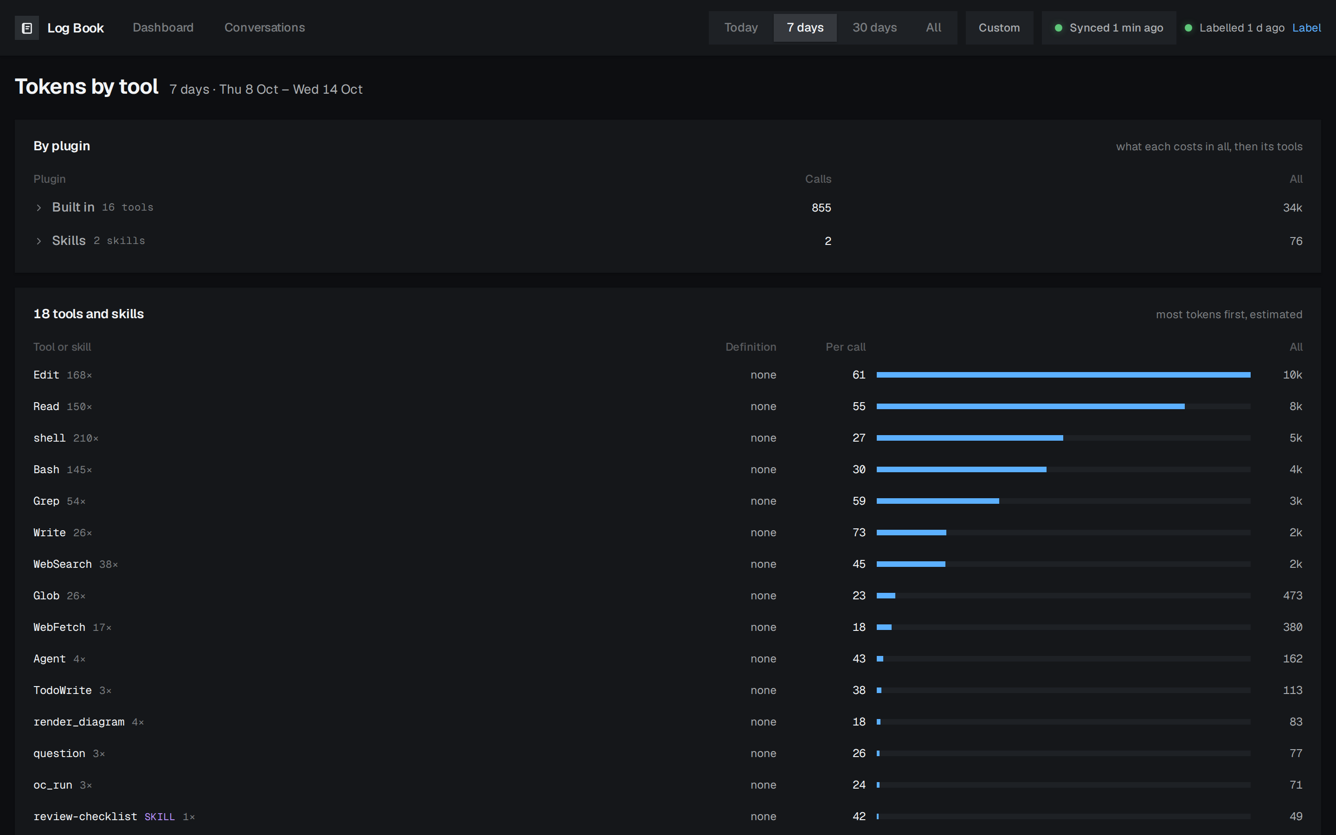The height and width of the screenshot is (835, 1336).
Task: Select the WebSearch 38× row
Action: (x=668, y=564)
